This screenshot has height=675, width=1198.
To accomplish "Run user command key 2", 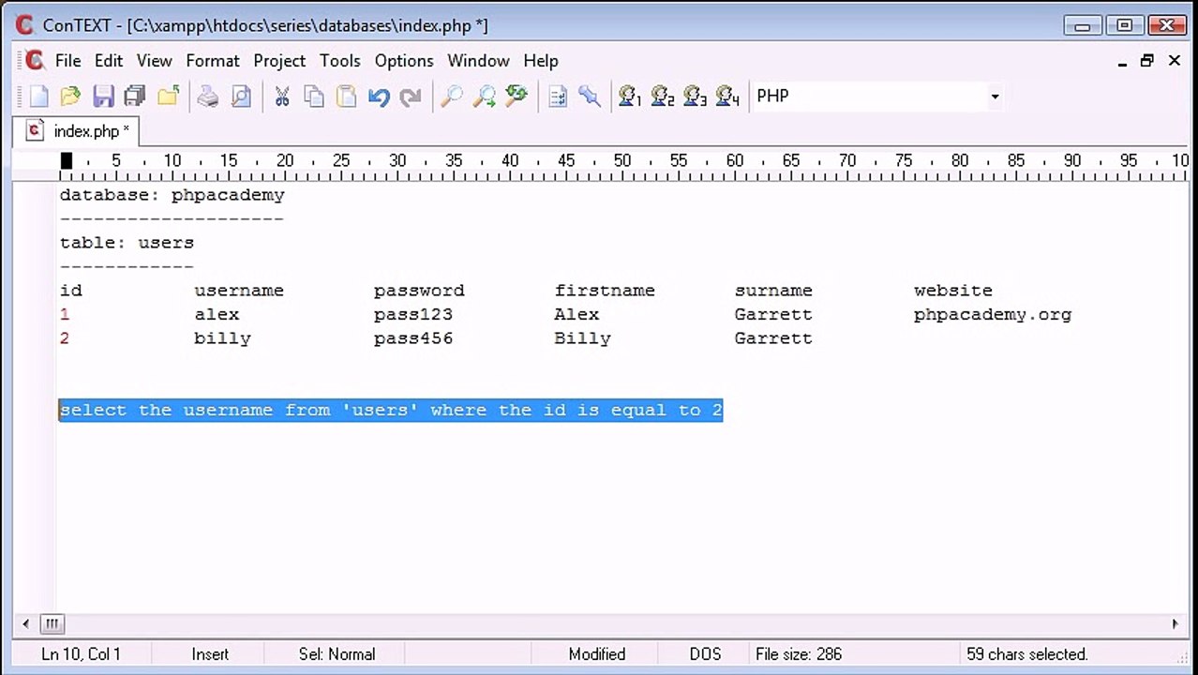I will [x=663, y=96].
